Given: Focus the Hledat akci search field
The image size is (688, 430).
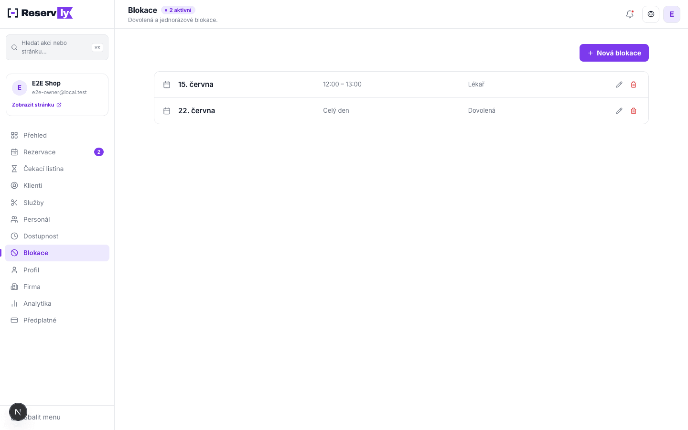Looking at the screenshot, I should 57,47.
